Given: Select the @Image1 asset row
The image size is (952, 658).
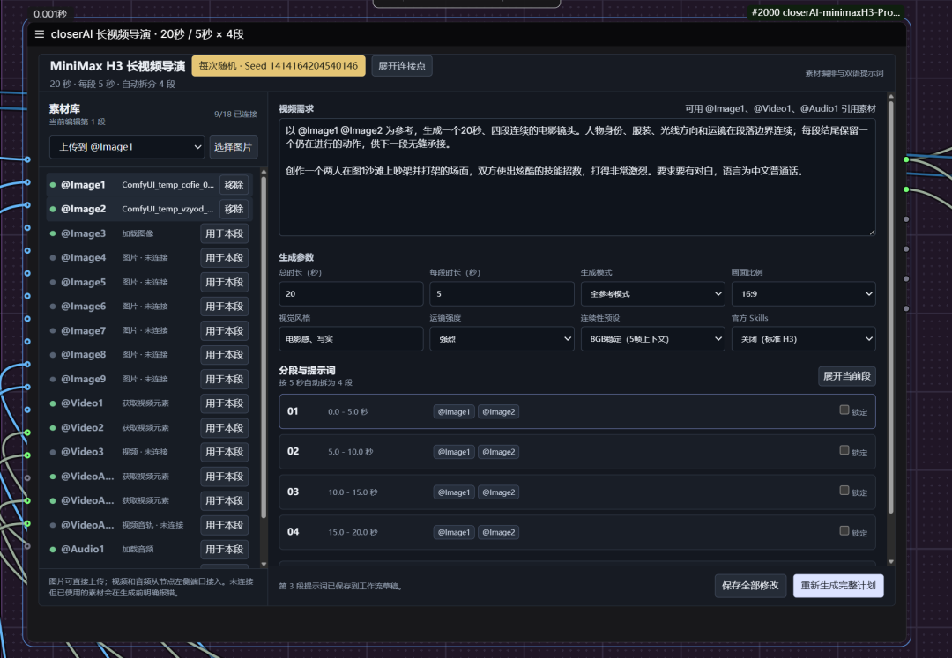Looking at the screenshot, I should point(149,185).
